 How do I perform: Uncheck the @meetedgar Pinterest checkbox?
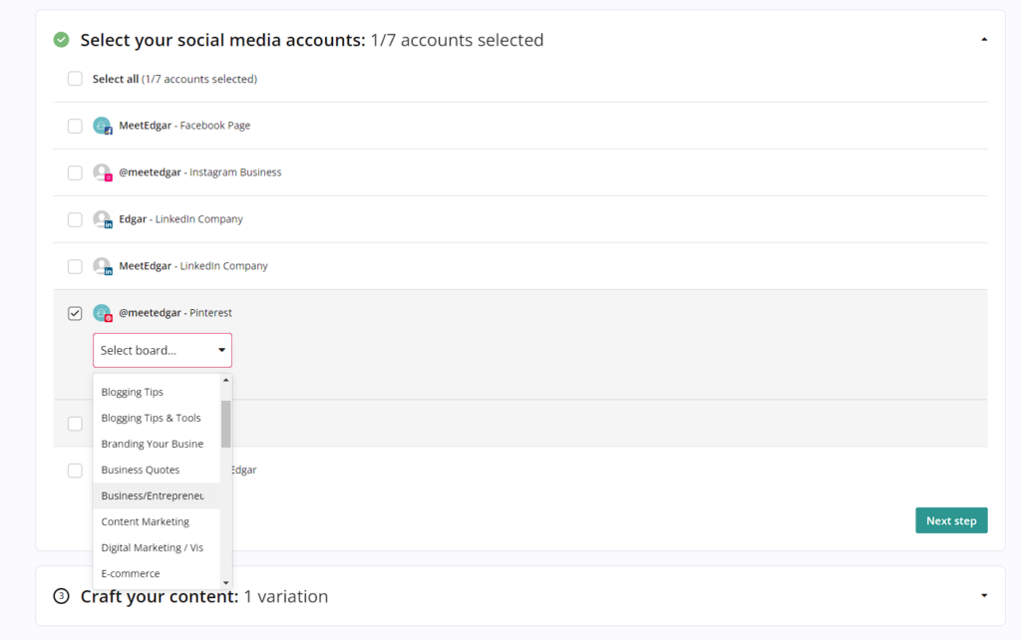click(x=75, y=313)
